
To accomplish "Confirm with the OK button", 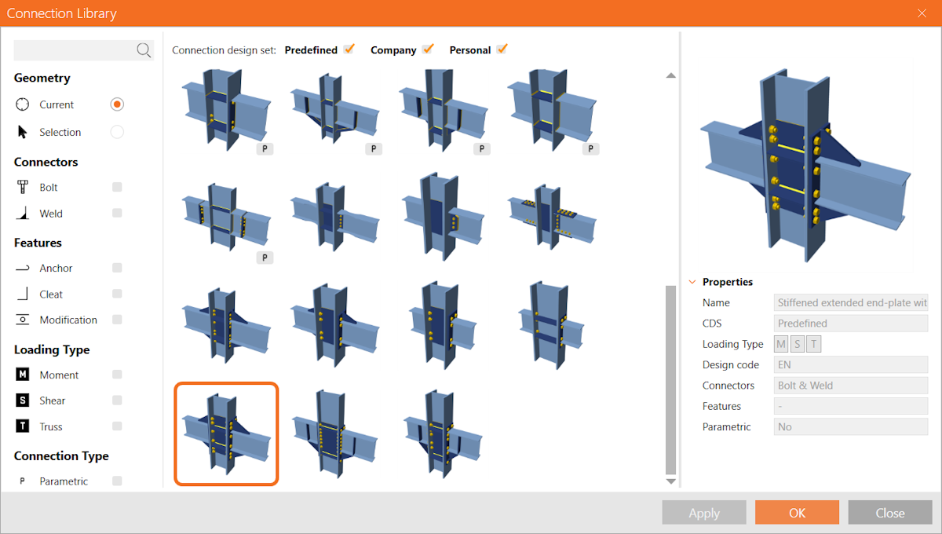I will 797,513.
